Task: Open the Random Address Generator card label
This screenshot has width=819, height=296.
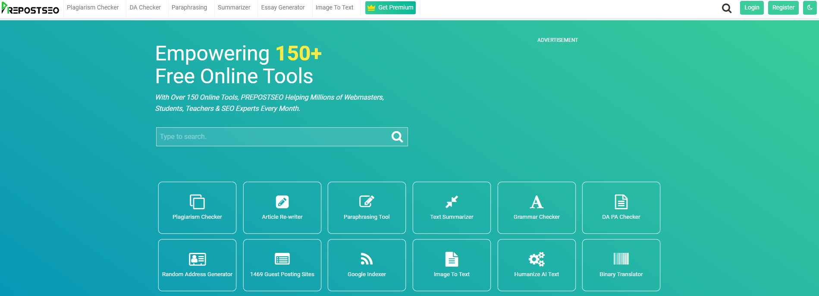Action: pyautogui.click(x=197, y=274)
